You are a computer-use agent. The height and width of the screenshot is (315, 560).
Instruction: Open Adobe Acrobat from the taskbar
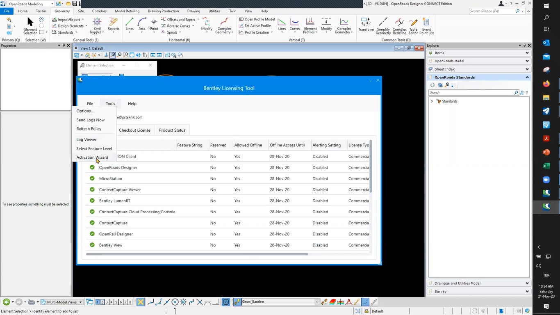546,139
